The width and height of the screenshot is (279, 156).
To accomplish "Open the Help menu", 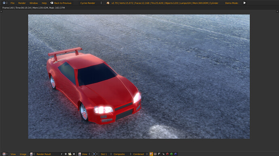I will click(x=44, y=3).
